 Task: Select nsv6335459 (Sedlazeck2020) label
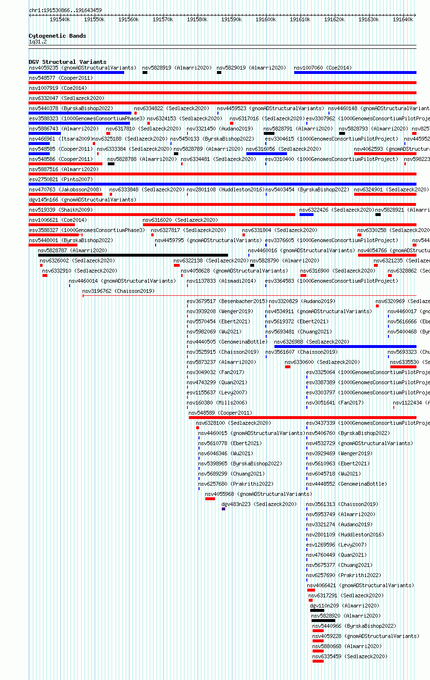(x=350, y=656)
